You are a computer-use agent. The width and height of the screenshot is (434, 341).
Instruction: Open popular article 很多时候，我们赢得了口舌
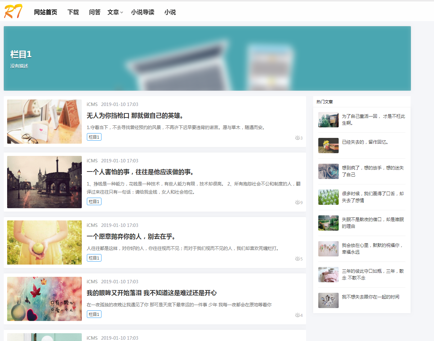click(x=373, y=197)
